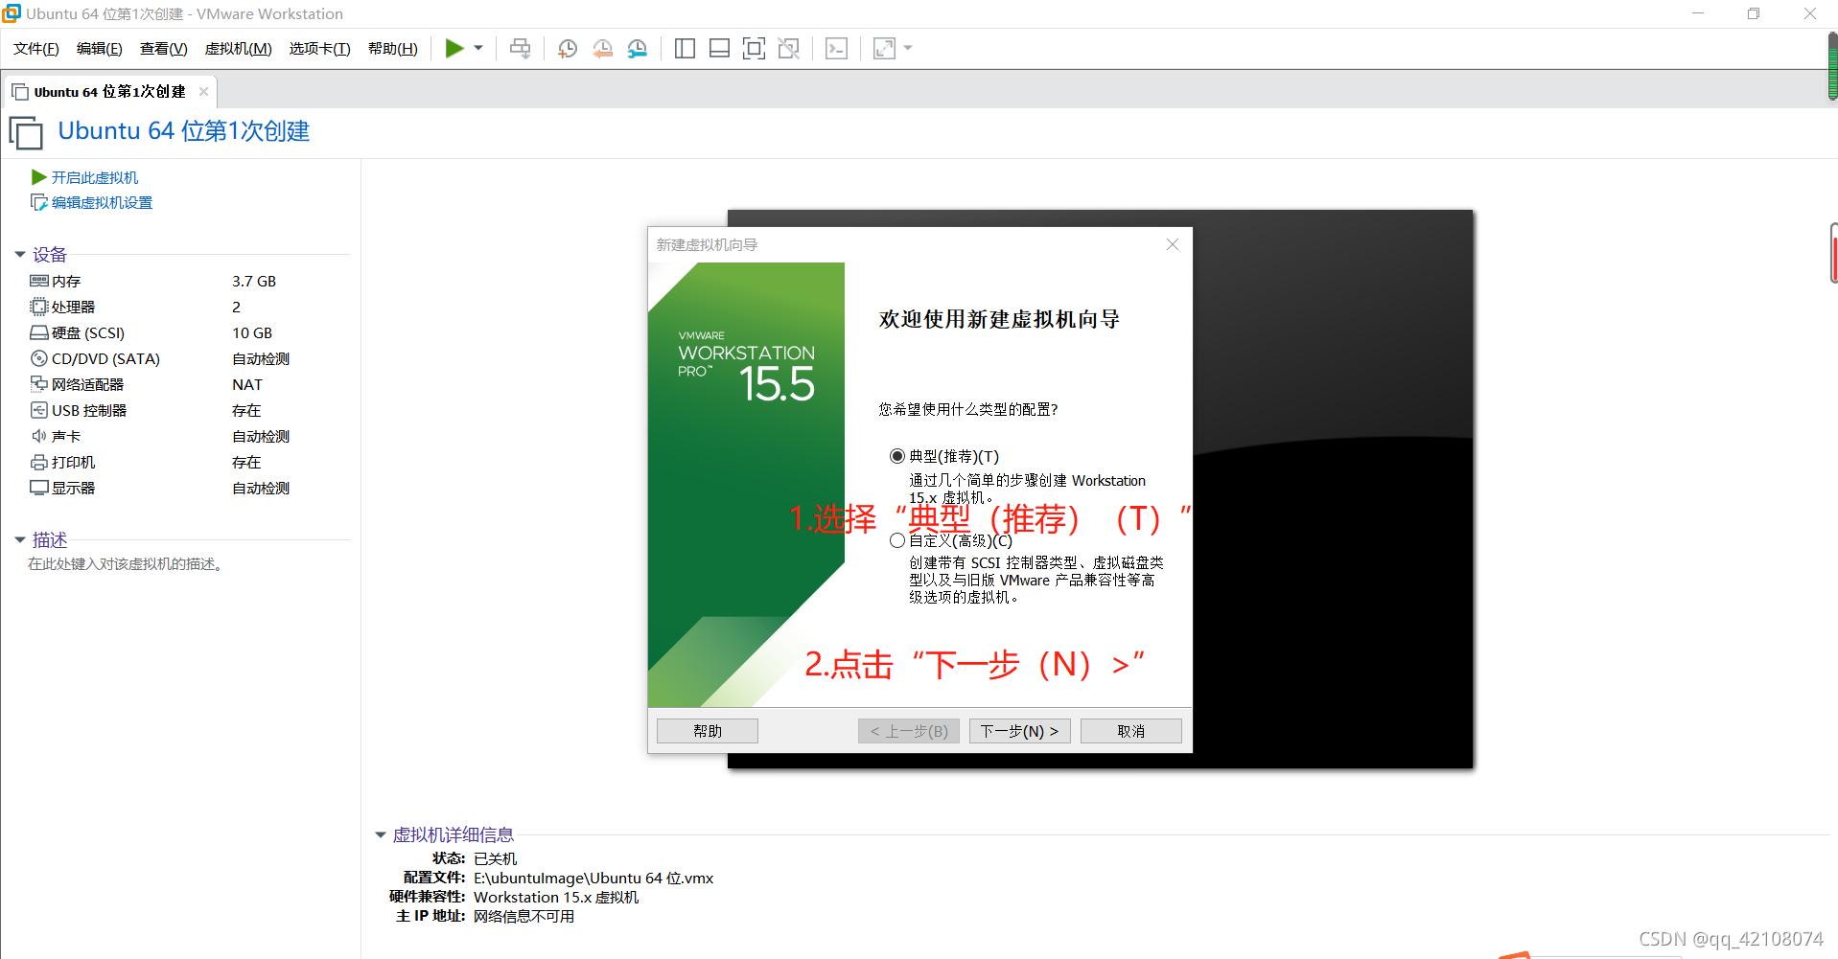The height and width of the screenshot is (959, 1838).
Task: Select 典型(推荐)(T) radio option
Action: (897, 456)
